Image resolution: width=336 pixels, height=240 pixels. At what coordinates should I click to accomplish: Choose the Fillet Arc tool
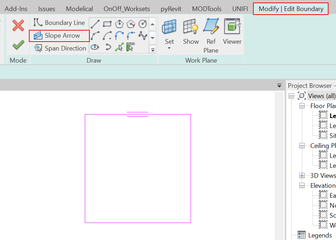tap(131, 36)
